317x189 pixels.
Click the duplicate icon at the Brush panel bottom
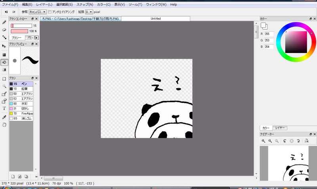[26, 176]
